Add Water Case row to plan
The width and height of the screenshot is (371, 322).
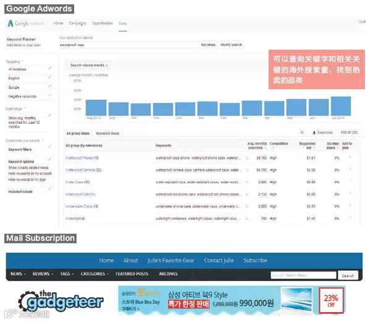click(x=350, y=181)
